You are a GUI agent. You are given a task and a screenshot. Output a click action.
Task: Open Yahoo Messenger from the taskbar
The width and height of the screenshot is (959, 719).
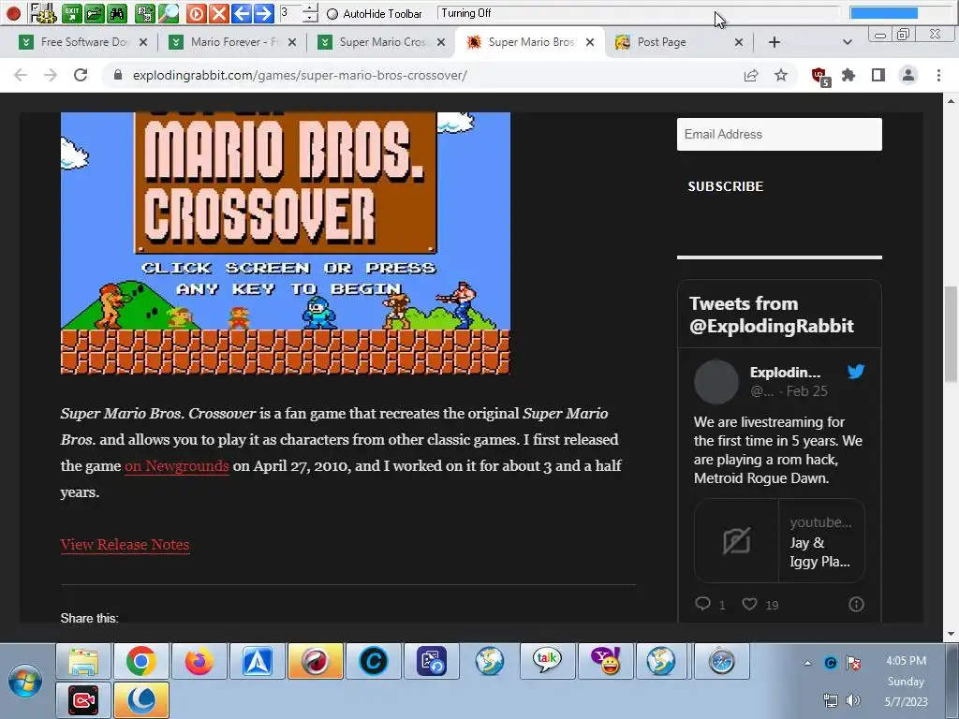[606, 661]
